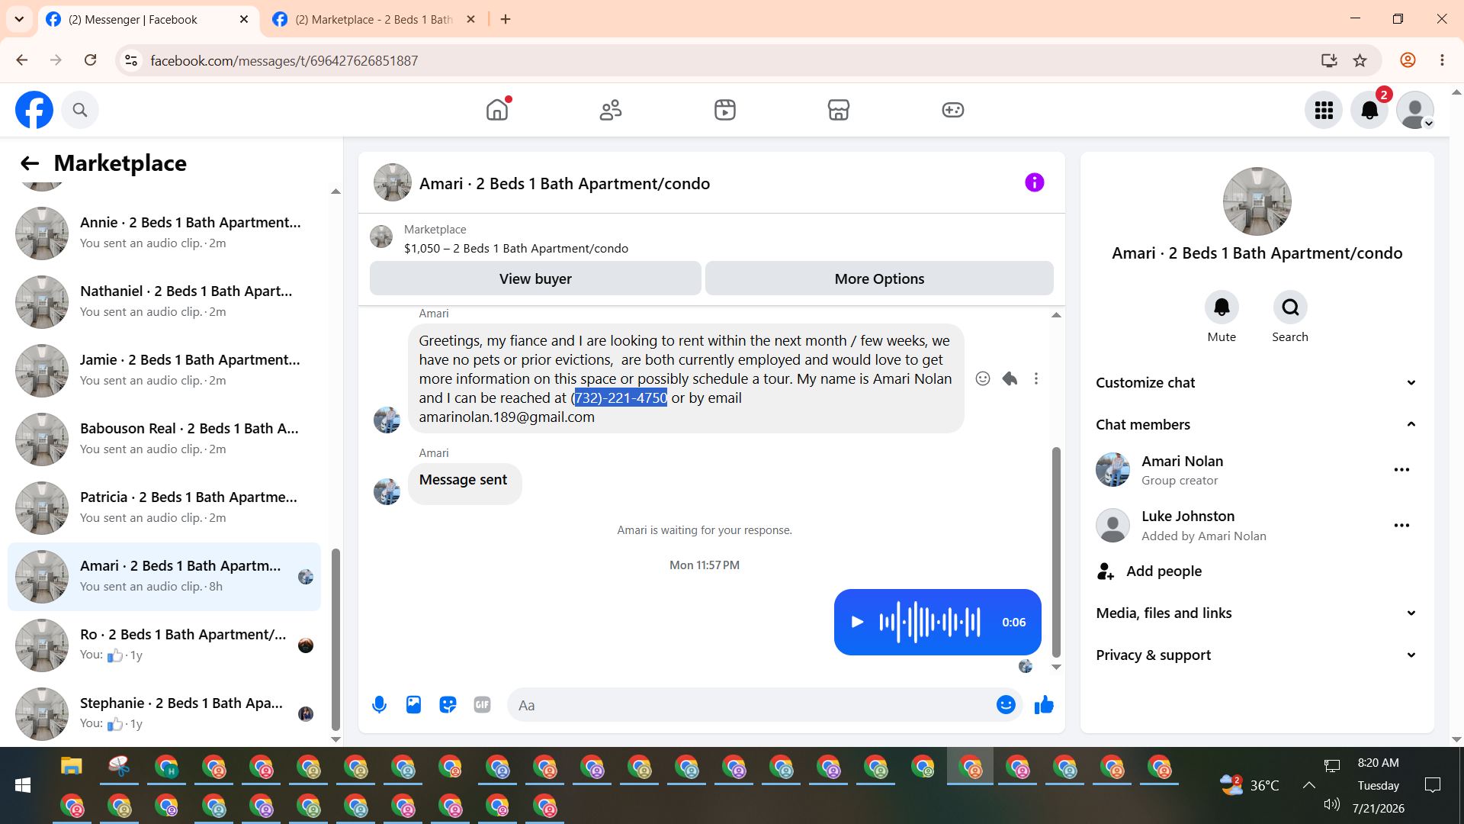Open Amari Nolan's member profile
Viewport: 1464px width, 824px height.
point(1182,470)
